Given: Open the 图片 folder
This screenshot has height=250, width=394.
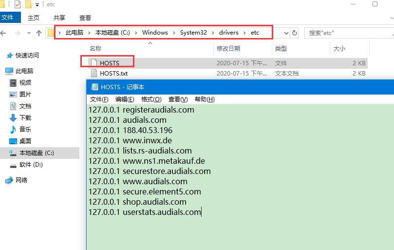Looking at the screenshot, I should click(x=25, y=95).
